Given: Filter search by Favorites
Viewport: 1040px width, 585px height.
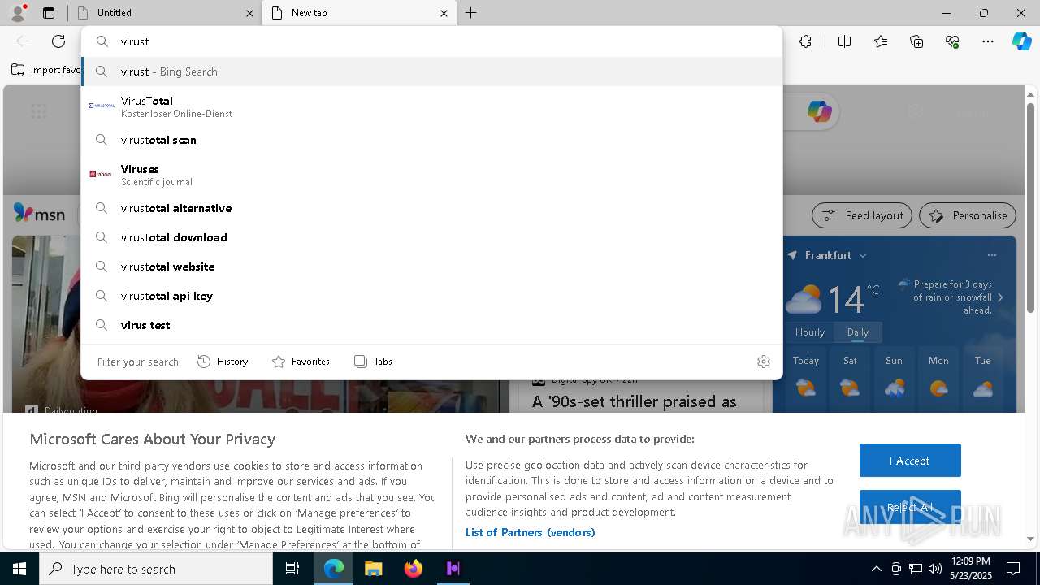Looking at the screenshot, I should (301, 362).
